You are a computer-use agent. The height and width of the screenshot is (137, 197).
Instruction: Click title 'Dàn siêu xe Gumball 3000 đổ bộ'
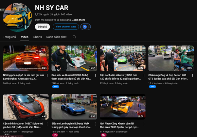[x=71, y=77]
